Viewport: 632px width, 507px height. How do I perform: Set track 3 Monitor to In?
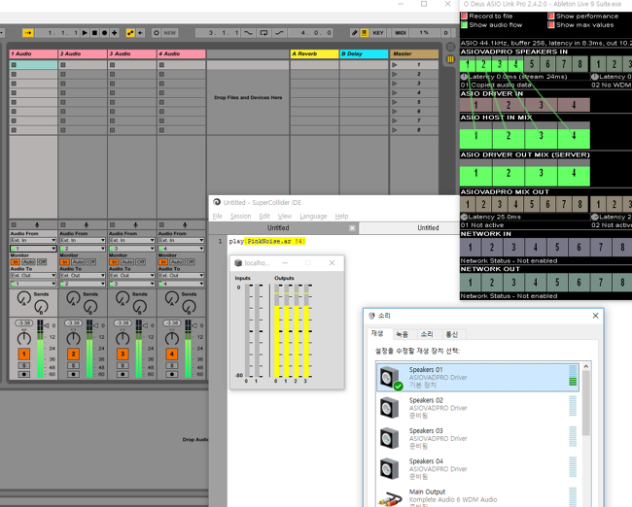click(x=114, y=262)
